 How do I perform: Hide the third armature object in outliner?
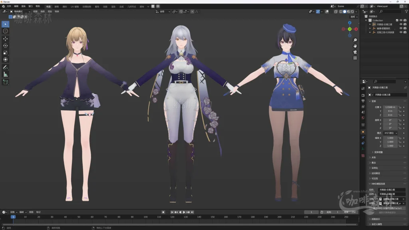point(401,32)
